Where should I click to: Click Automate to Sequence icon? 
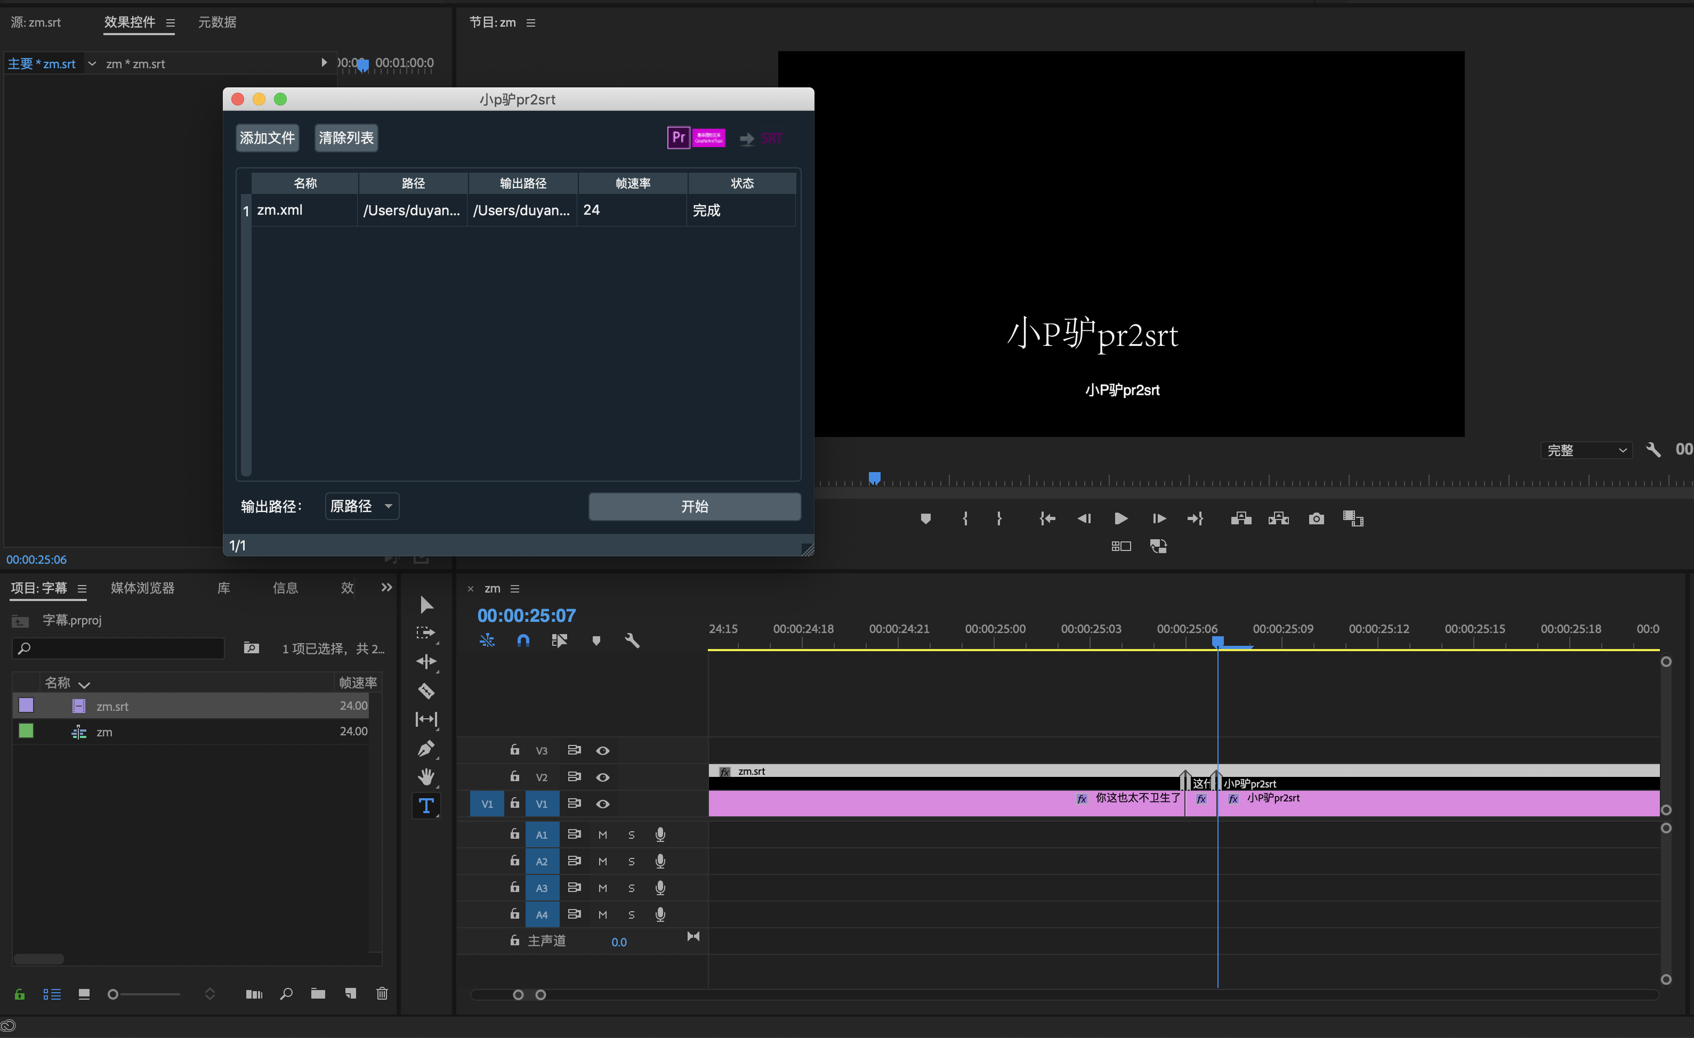tap(254, 994)
